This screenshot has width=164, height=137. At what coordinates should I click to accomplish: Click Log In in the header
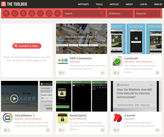(143, 4)
